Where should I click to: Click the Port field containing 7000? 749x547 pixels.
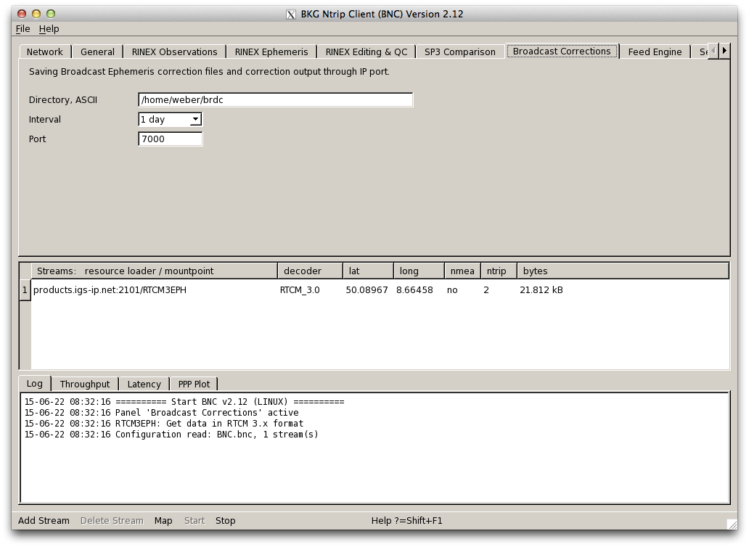click(x=170, y=139)
